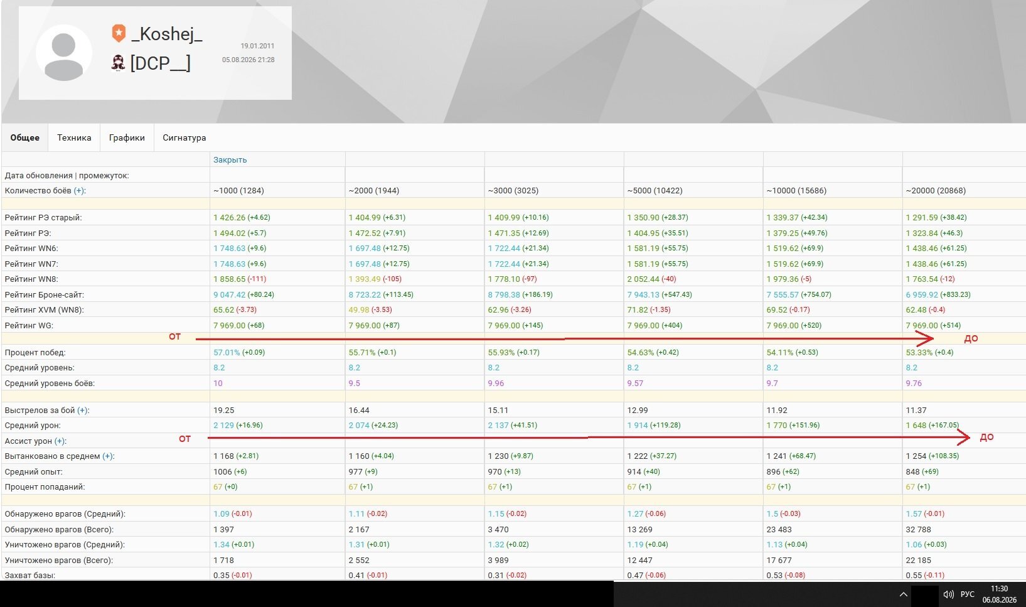
Task: Click the DCP clan emblem icon
Action: tap(118, 63)
